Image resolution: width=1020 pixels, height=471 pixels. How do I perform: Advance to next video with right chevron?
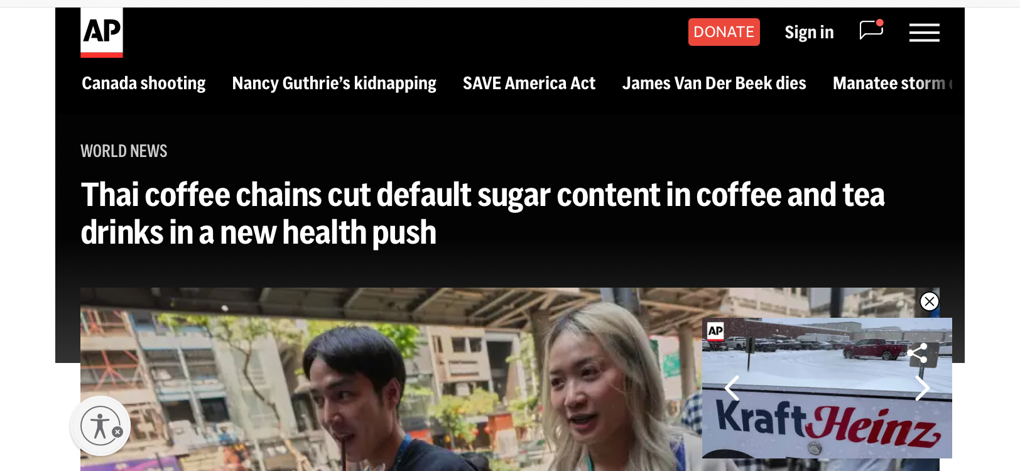(x=922, y=388)
